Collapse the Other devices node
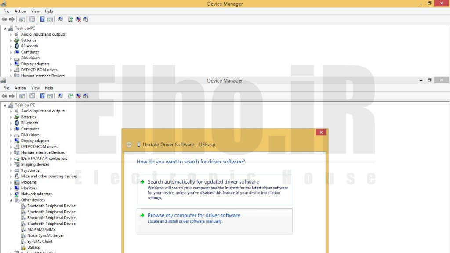Screen dimensions: 450x253 [11, 200]
